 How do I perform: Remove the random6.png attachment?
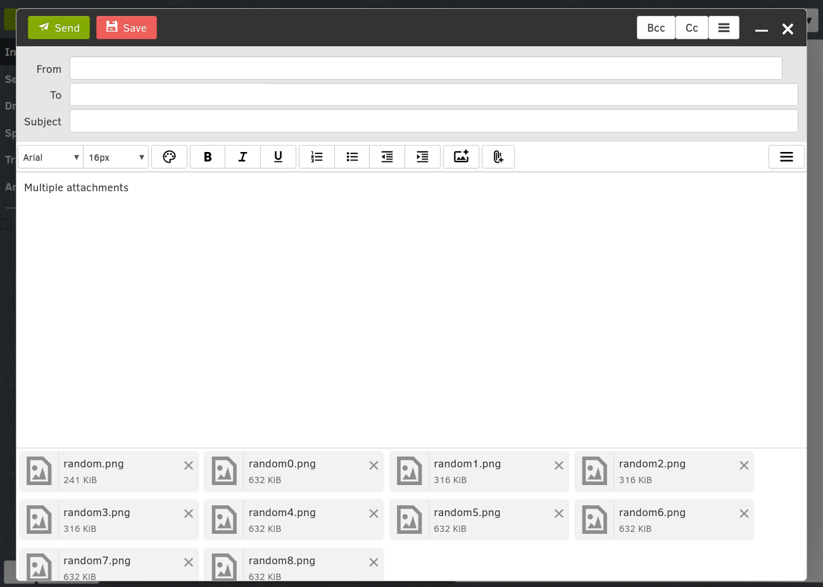coord(744,514)
